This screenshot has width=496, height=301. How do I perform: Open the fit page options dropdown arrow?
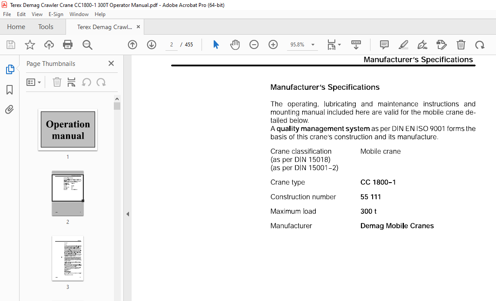[339, 45]
